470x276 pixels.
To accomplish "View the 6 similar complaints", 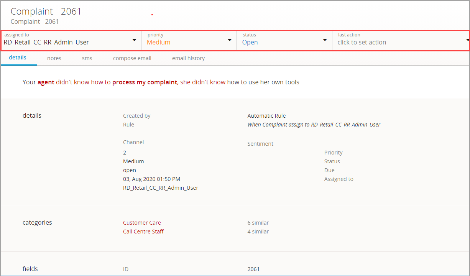I will 258,223.
